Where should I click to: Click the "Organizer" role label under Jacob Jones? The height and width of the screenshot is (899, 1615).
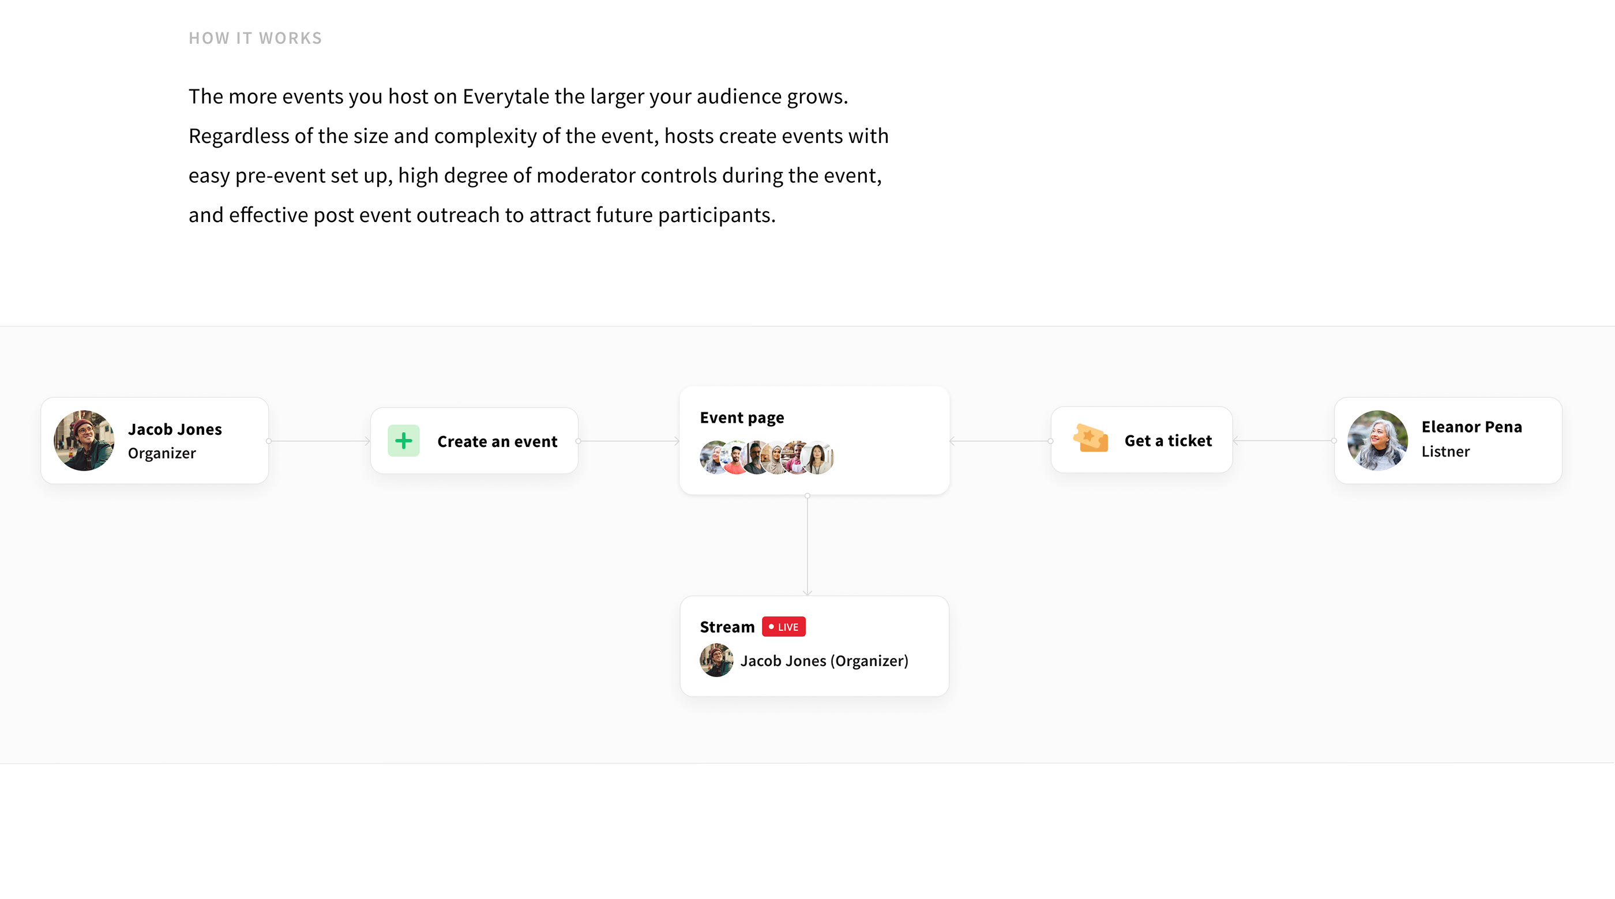click(161, 453)
